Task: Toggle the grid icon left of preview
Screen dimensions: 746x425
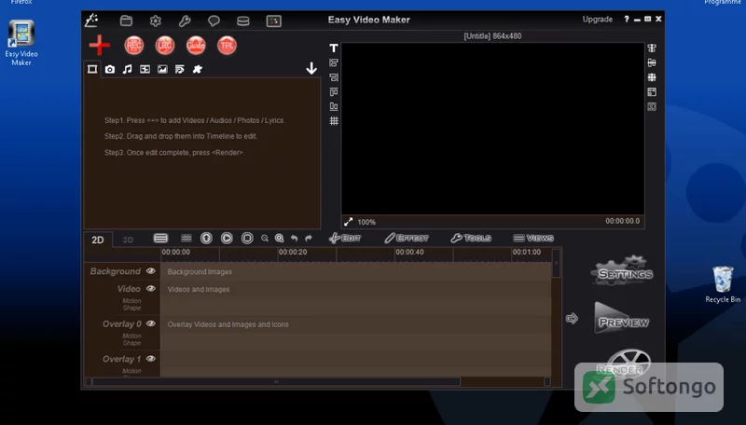Action: click(334, 121)
